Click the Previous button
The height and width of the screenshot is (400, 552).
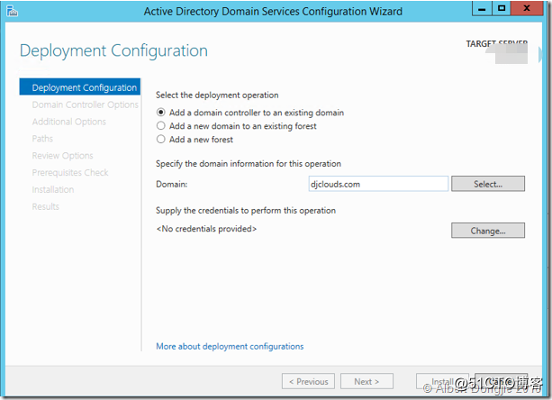(x=308, y=381)
